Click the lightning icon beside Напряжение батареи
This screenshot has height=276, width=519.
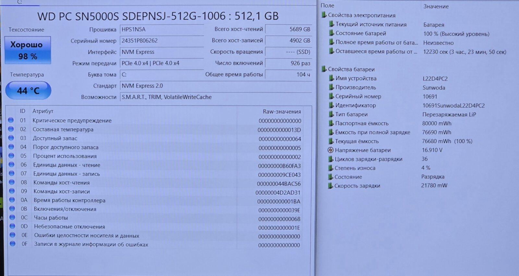[x=331, y=150]
